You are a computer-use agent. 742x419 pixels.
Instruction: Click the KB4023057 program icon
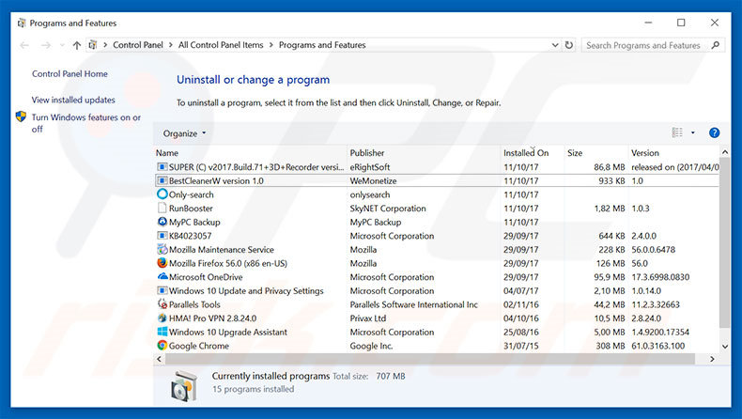tap(162, 235)
